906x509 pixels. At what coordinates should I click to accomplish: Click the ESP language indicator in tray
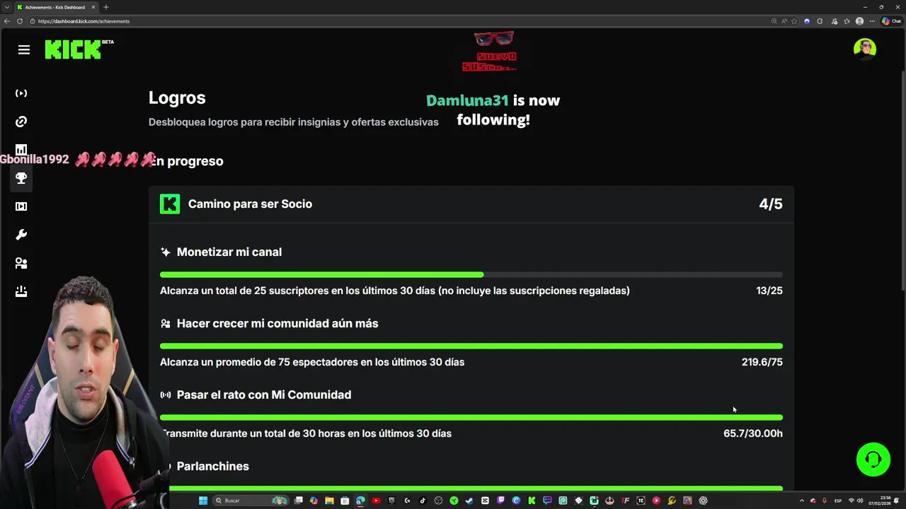(838, 501)
